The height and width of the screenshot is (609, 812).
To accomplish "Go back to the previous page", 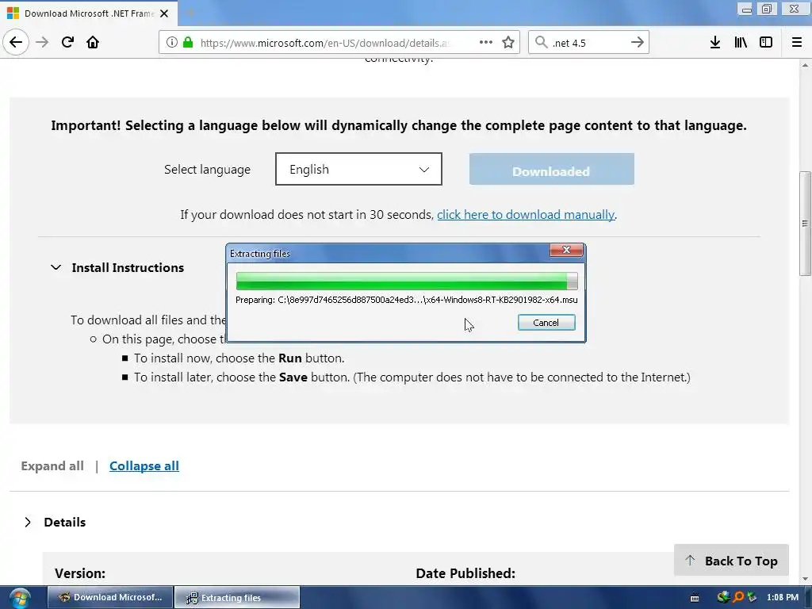I will pos(16,42).
